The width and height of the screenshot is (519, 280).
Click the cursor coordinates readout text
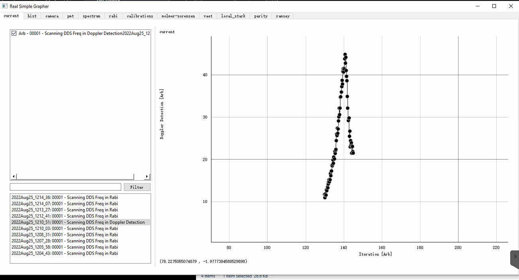coord(203,261)
